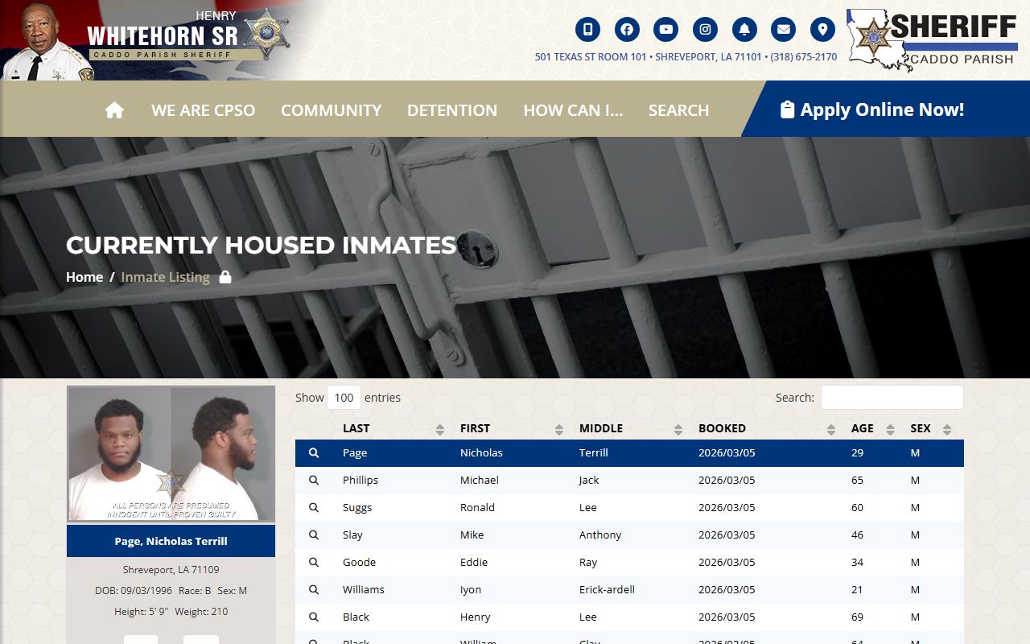The image size is (1030, 644).
Task: Sort table by FIRST name column
Action: pos(511,428)
